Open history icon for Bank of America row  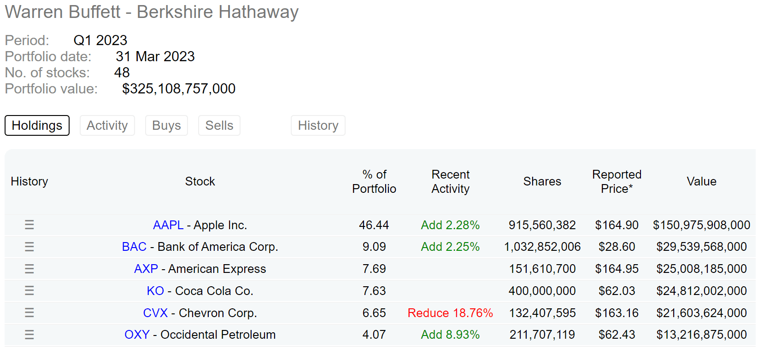coord(29,247)
